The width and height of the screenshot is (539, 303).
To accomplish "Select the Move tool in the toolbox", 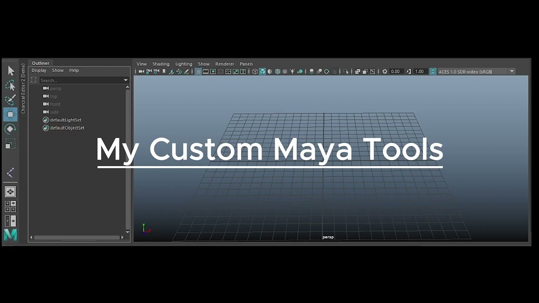I will pyautogui.click(x=10, y=114).
